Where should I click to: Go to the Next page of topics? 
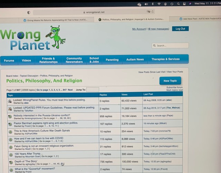[x=70, y=90]
